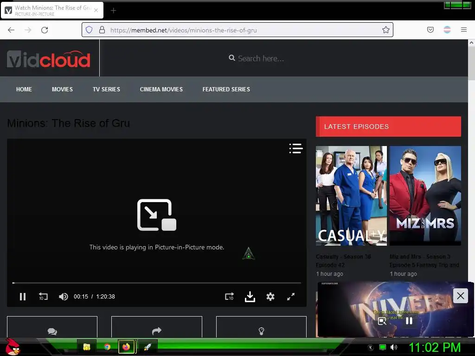
Task: Open the Casualty Season 36 Episode 42 link
Action: (343, 261)
